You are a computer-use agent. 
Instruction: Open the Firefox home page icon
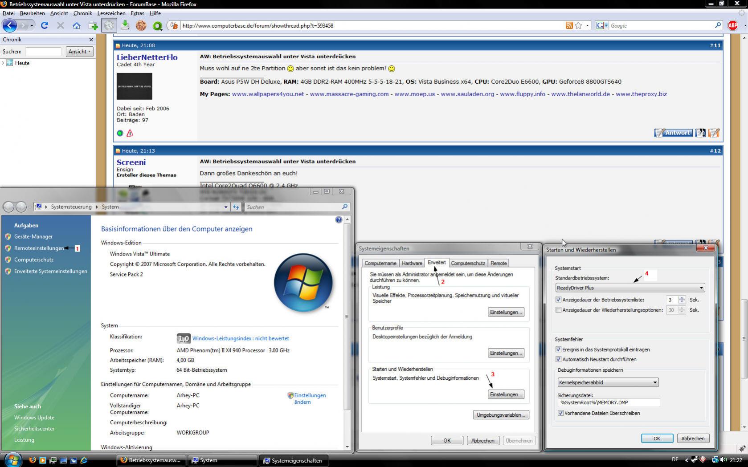[77, 25]
